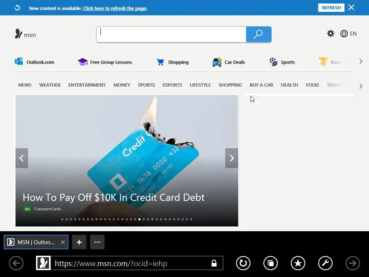Reload page with browser refresh button
Image resolution: width=369 pixels, height=277 pixels.
[x=243, y=263]
